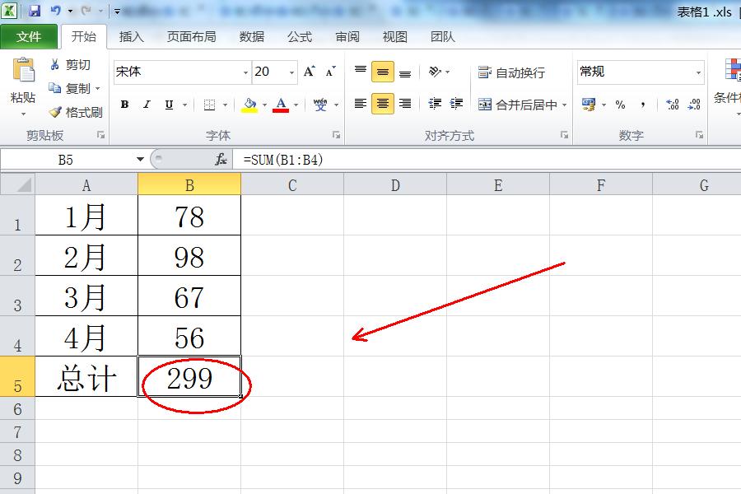Select row 5 header

pyautogui.click(x=17, y=376)
